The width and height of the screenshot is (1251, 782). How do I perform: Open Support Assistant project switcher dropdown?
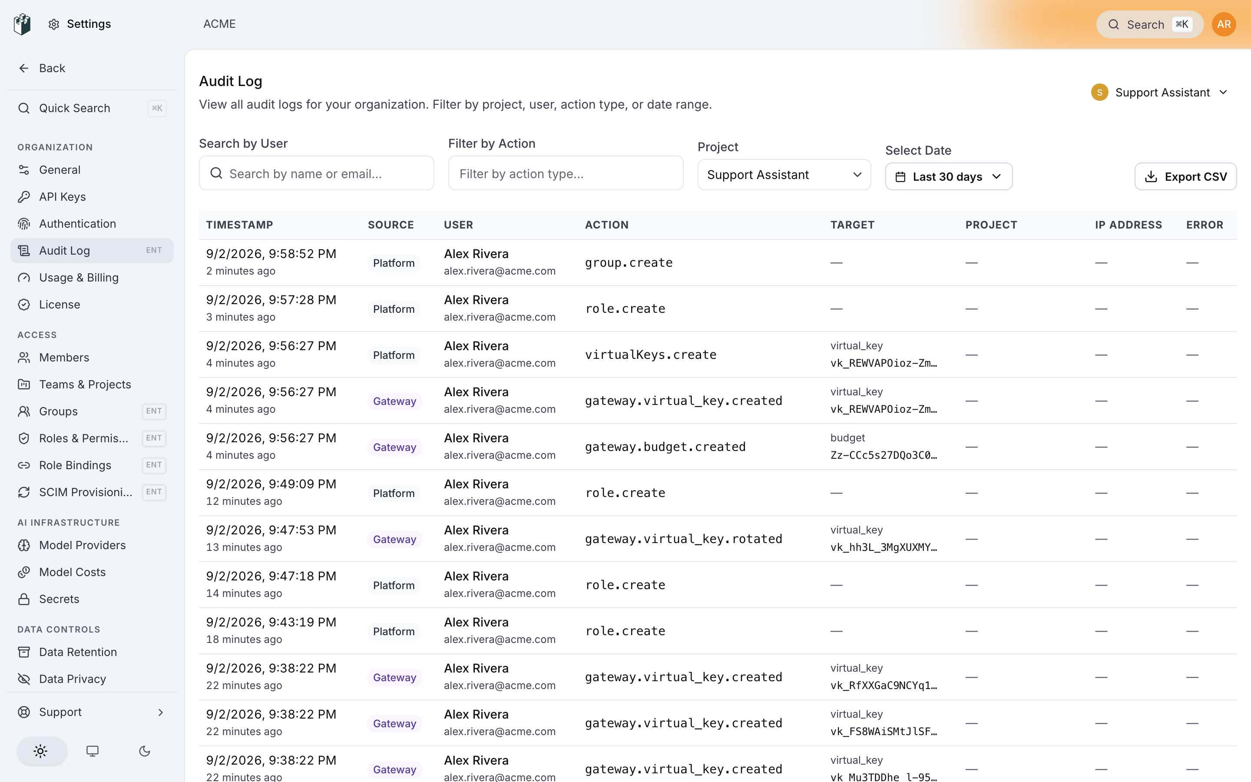click(1159, 92)
